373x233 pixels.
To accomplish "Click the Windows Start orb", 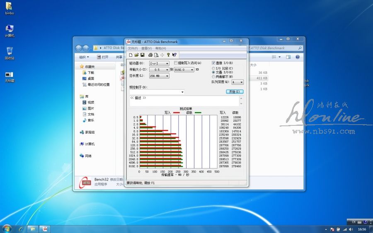I will (x=7, y=229).
